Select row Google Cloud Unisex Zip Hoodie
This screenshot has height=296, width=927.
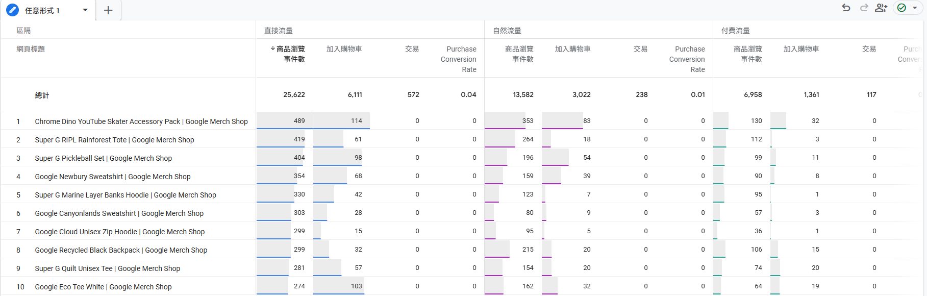pos(119,232)
